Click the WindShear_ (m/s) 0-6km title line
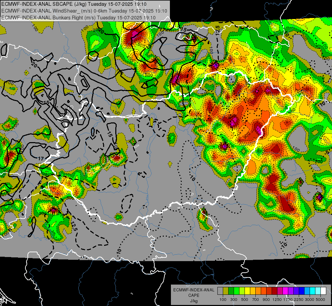332x306 pixels. 84,11
